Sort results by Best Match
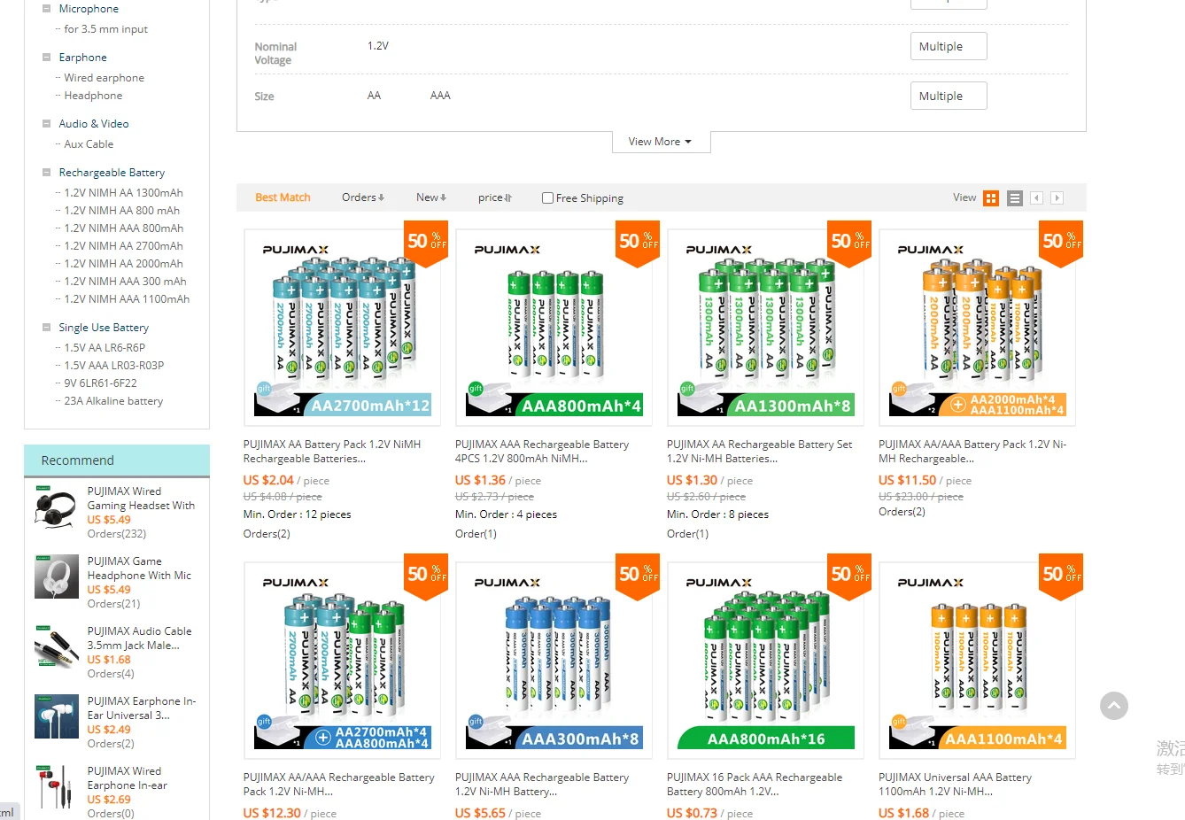1185x820 pixels. (x=283, y=197)
